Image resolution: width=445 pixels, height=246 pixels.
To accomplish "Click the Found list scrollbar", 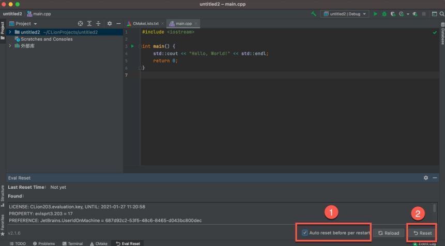I will tap(434, 208).
